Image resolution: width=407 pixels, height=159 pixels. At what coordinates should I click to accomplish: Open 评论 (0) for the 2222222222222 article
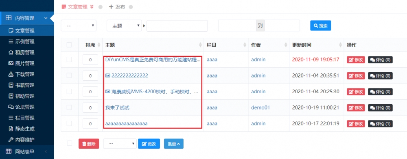pos(380,76)
